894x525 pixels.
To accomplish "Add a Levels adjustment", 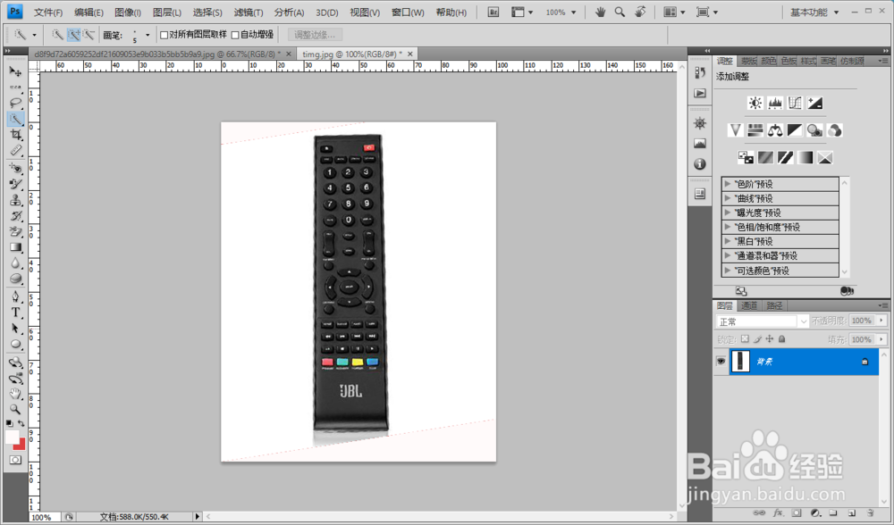I will coord(775,103).
